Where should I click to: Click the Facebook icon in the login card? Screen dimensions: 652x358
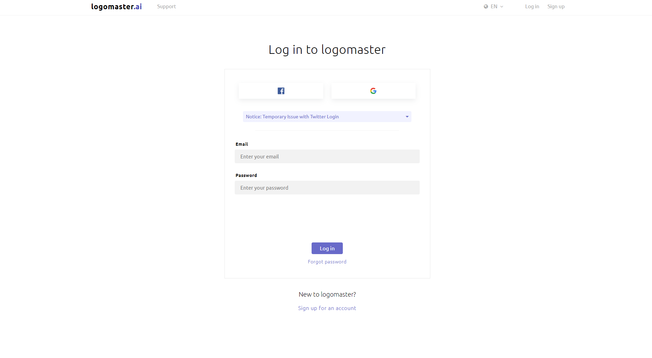click(281, 91)
